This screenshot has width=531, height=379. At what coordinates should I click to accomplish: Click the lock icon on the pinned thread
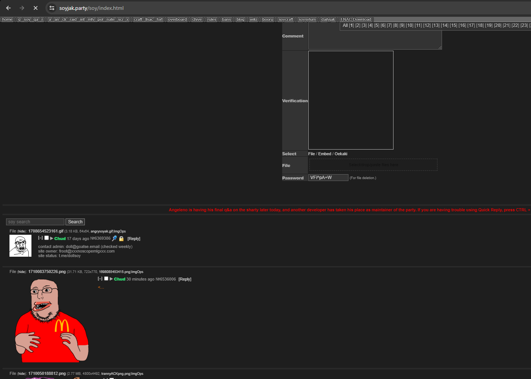[122, 239]
